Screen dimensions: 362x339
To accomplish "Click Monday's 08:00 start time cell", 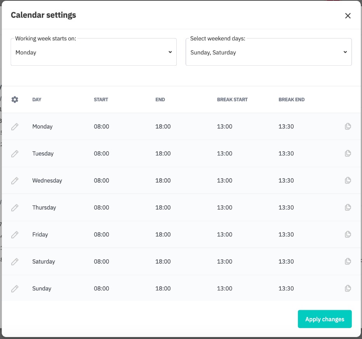I will coord(101,127).
